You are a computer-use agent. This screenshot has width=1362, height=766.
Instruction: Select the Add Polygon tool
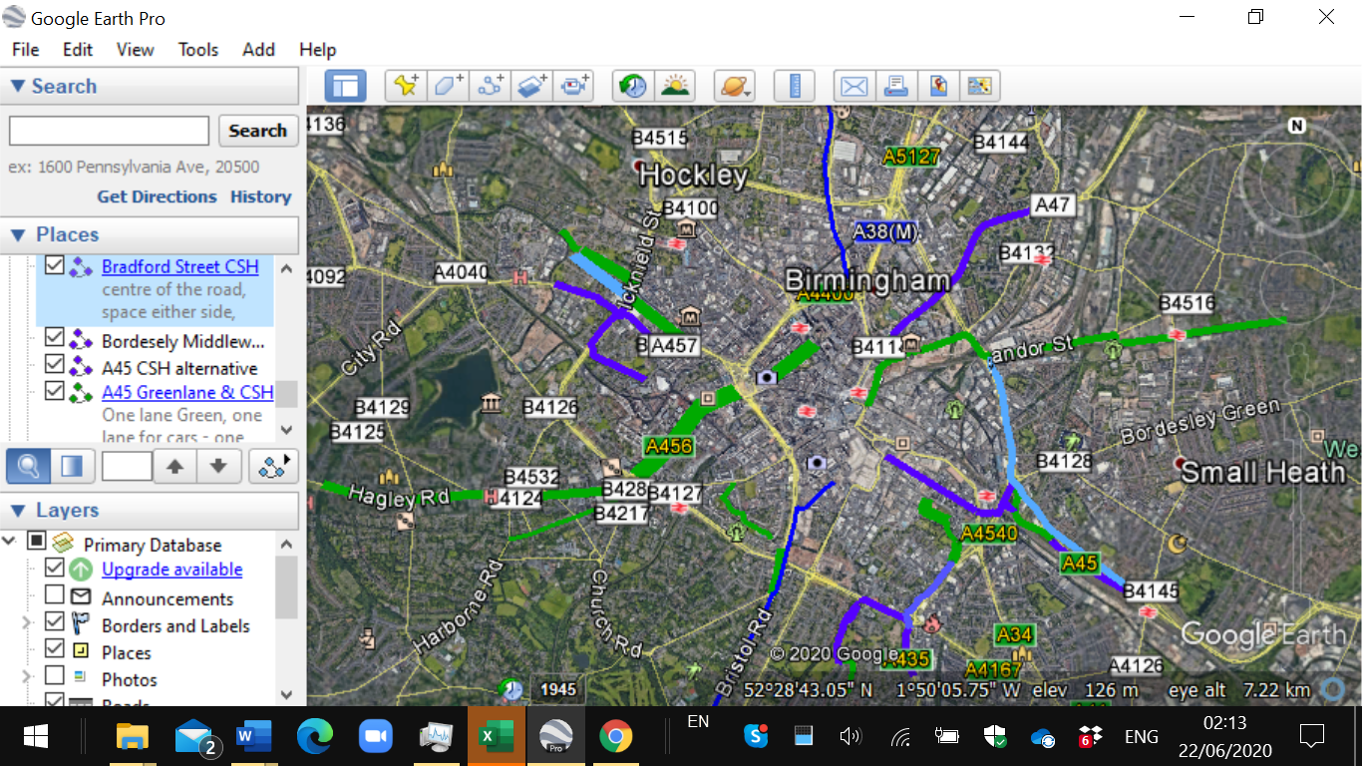coord(448,86)
